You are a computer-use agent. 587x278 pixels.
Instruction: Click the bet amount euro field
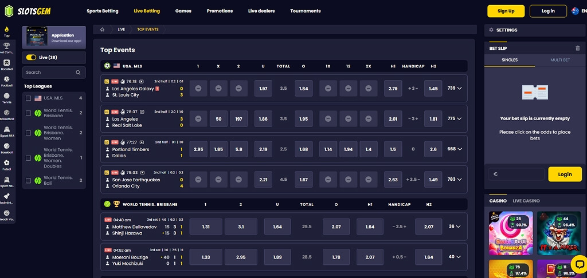[516, 174]
